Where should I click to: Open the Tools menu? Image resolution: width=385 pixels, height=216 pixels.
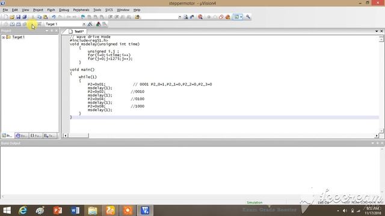(x=97, y=10)
